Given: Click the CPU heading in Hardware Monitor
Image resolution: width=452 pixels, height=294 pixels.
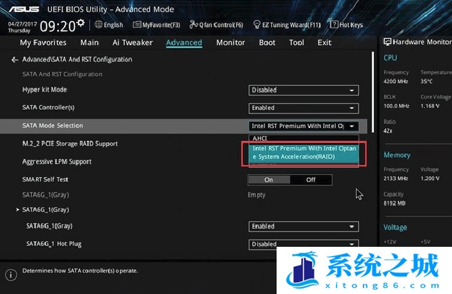Looking at the screenshot, I should [x=390, y=58].
